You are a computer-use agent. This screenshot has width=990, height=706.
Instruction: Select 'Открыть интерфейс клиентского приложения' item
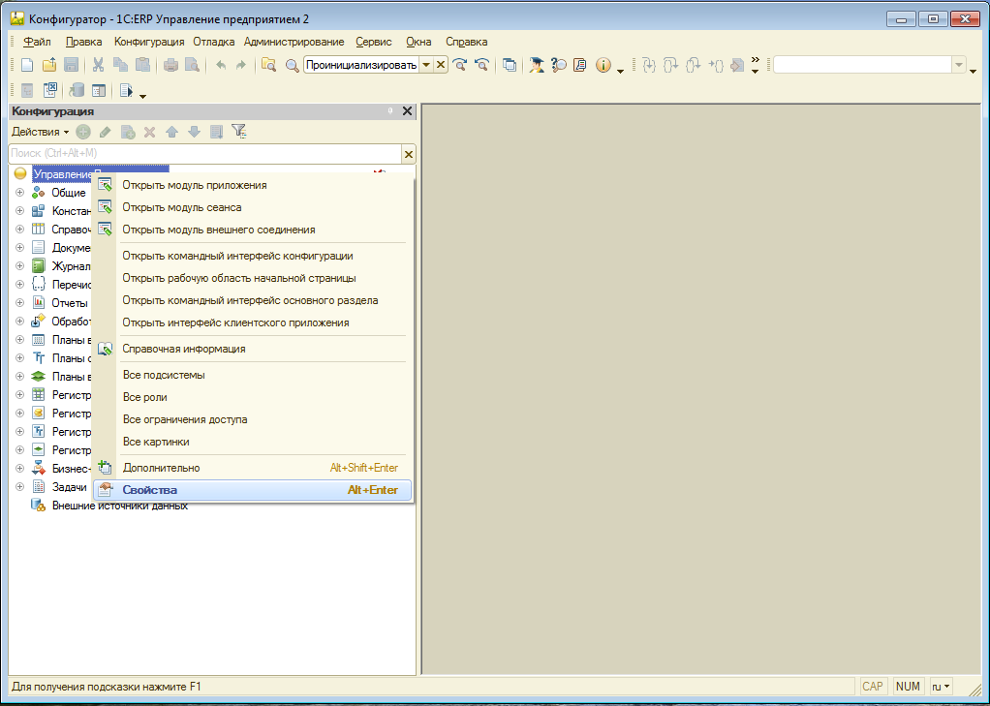pyautogui.click(x=253, y=322)
